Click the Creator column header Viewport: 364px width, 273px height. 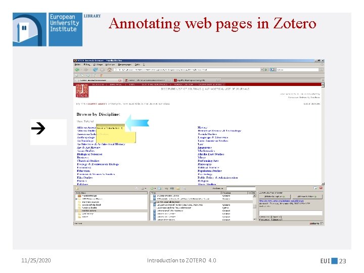point(235,193)
